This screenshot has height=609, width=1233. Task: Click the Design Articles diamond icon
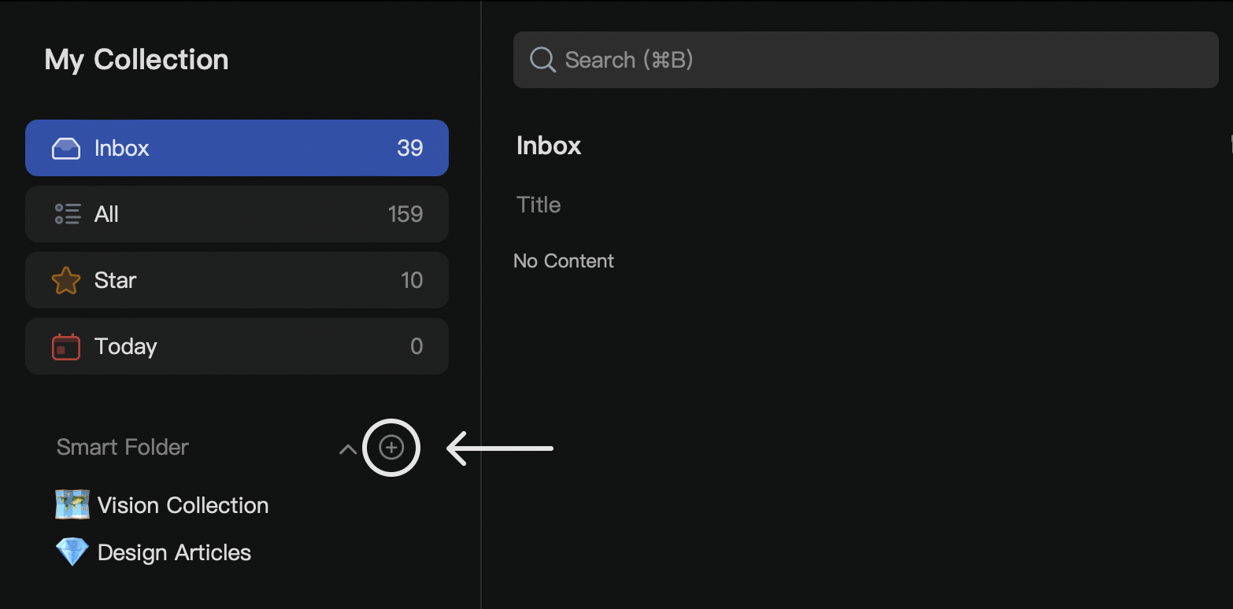point(72,552)
